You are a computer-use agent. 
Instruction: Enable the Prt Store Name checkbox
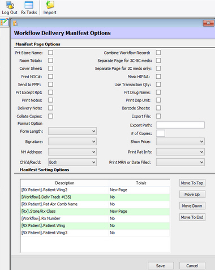coord(50,52)
